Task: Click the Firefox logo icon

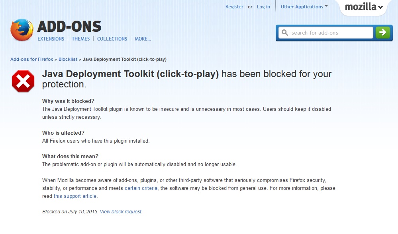Action: (22, 30)
